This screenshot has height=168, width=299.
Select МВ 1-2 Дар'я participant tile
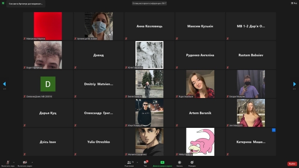coord(251,26)
